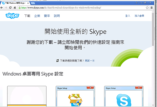Screen dimensions: 157x107
Task: Open the 說明 navigation item
Action: point(57,16)
